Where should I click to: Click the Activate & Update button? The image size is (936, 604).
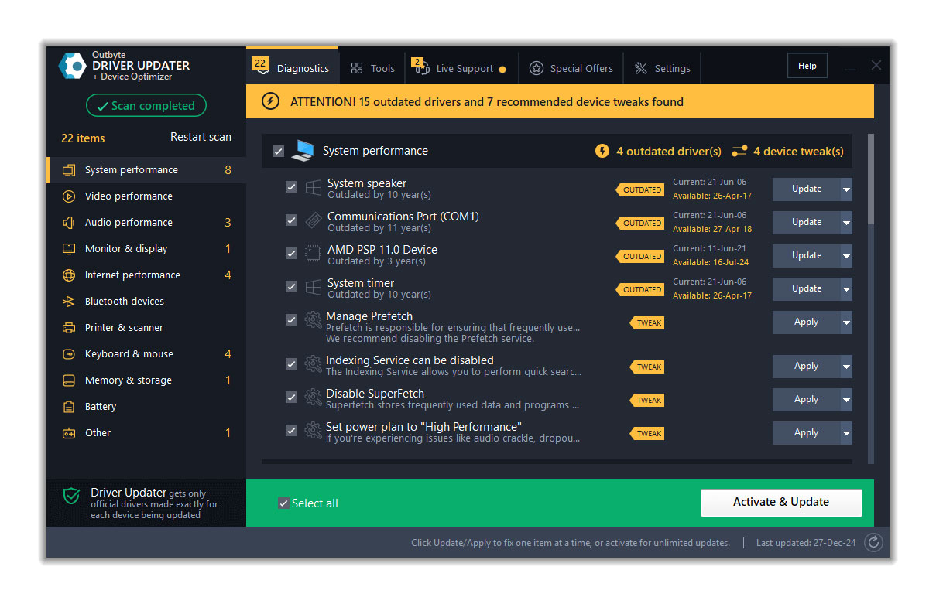pos(781,503)
